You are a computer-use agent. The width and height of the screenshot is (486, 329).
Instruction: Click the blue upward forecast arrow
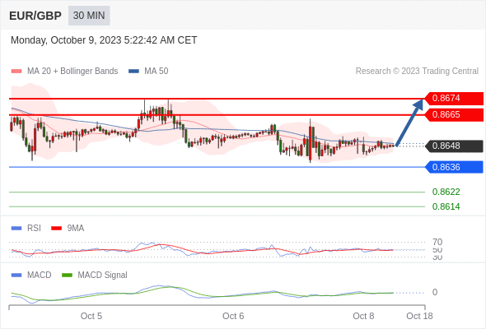click(409, 122)
